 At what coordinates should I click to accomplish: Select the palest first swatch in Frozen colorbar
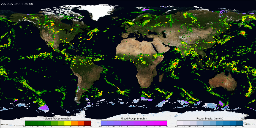(180, 123)
